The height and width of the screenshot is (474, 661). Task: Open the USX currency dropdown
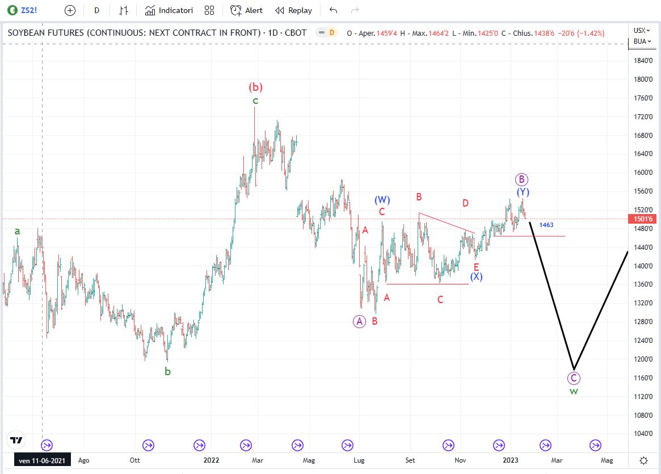(642, 30)
